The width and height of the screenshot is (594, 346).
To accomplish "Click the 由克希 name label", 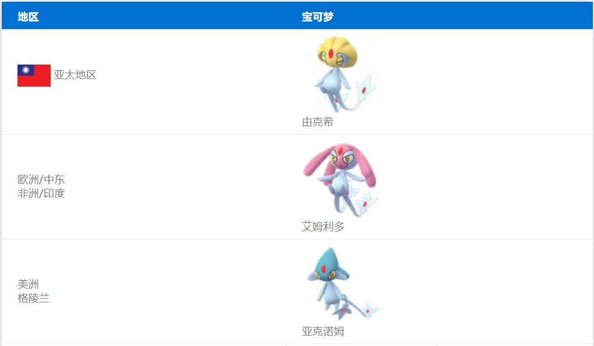I will pos(317,122).
